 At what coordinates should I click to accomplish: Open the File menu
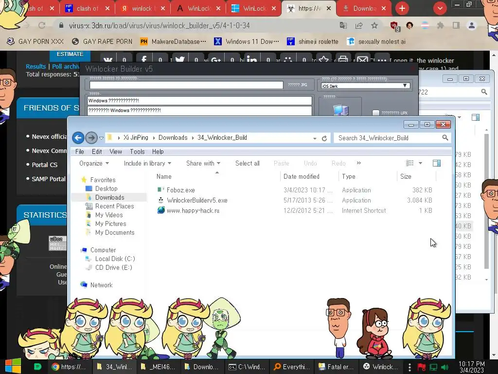(79, 152)
